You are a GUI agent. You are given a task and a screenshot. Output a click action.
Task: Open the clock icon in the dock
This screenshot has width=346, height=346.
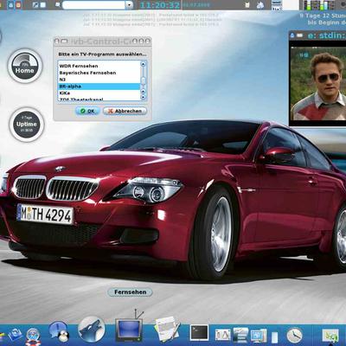294,335
